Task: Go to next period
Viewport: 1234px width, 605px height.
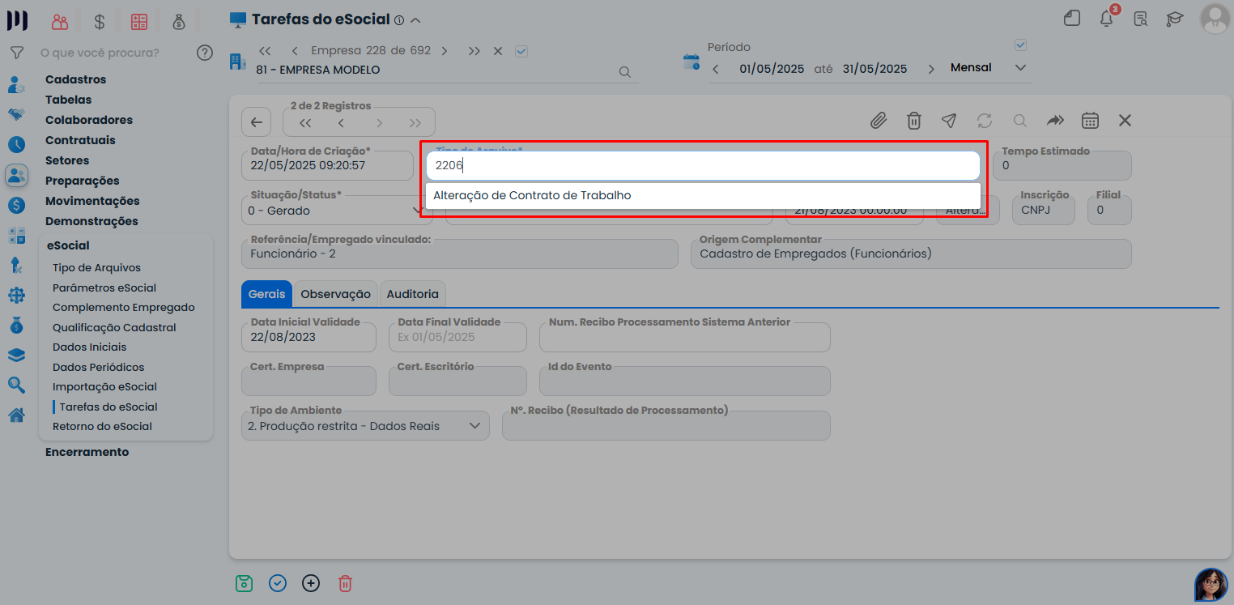Action: [931, 69]
